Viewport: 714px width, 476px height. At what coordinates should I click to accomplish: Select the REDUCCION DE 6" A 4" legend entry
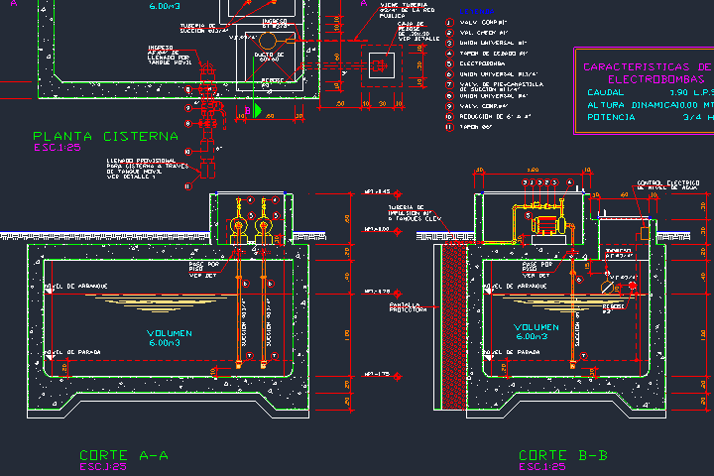496,117
